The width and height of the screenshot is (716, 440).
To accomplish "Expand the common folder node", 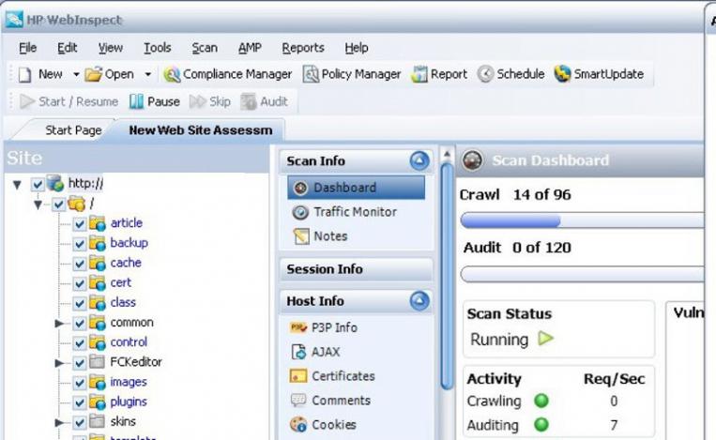I will pyautogui.click(x=60, y=323).
